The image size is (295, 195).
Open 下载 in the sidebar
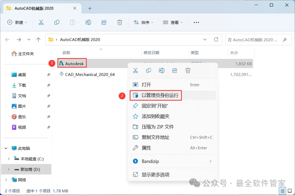pyautogui.click(x=19, y=85)
